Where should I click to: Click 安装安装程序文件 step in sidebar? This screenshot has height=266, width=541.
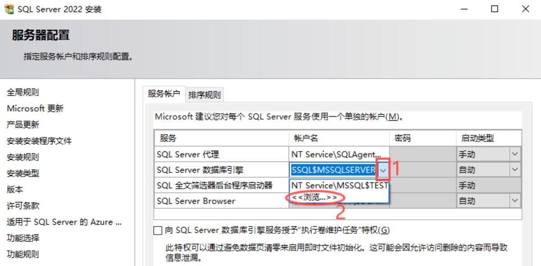click(x=39, y=141)
